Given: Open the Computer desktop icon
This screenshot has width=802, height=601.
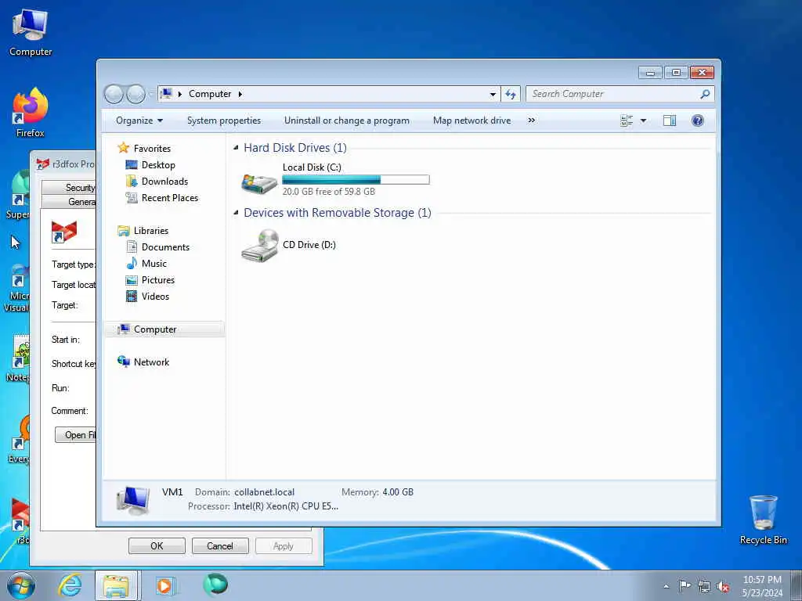Looking at the screenshot, I should [x=31, y=33].
